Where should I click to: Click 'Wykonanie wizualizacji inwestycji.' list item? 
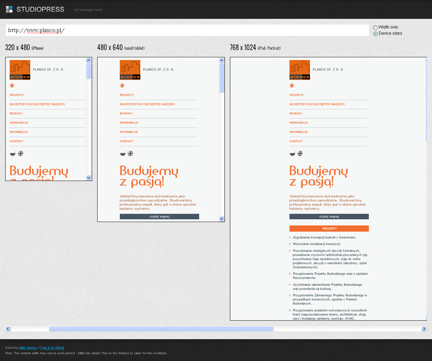pyautogui.click(x=317, y=244)
